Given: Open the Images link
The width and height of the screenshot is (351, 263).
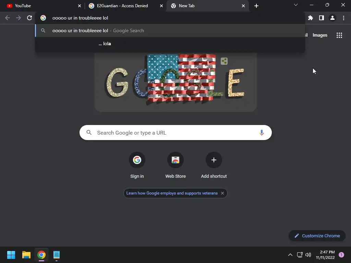Looking at the screenshot, I should (x=320, y=35).
